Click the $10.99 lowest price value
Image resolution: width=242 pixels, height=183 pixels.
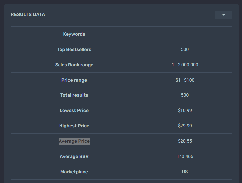click(185, 110)
